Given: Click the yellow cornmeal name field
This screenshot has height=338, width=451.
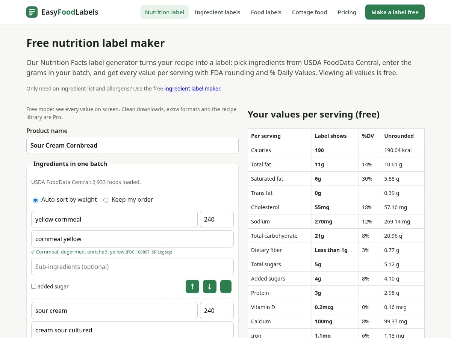Looking at the screenshot, I should (x=114, y=219).
